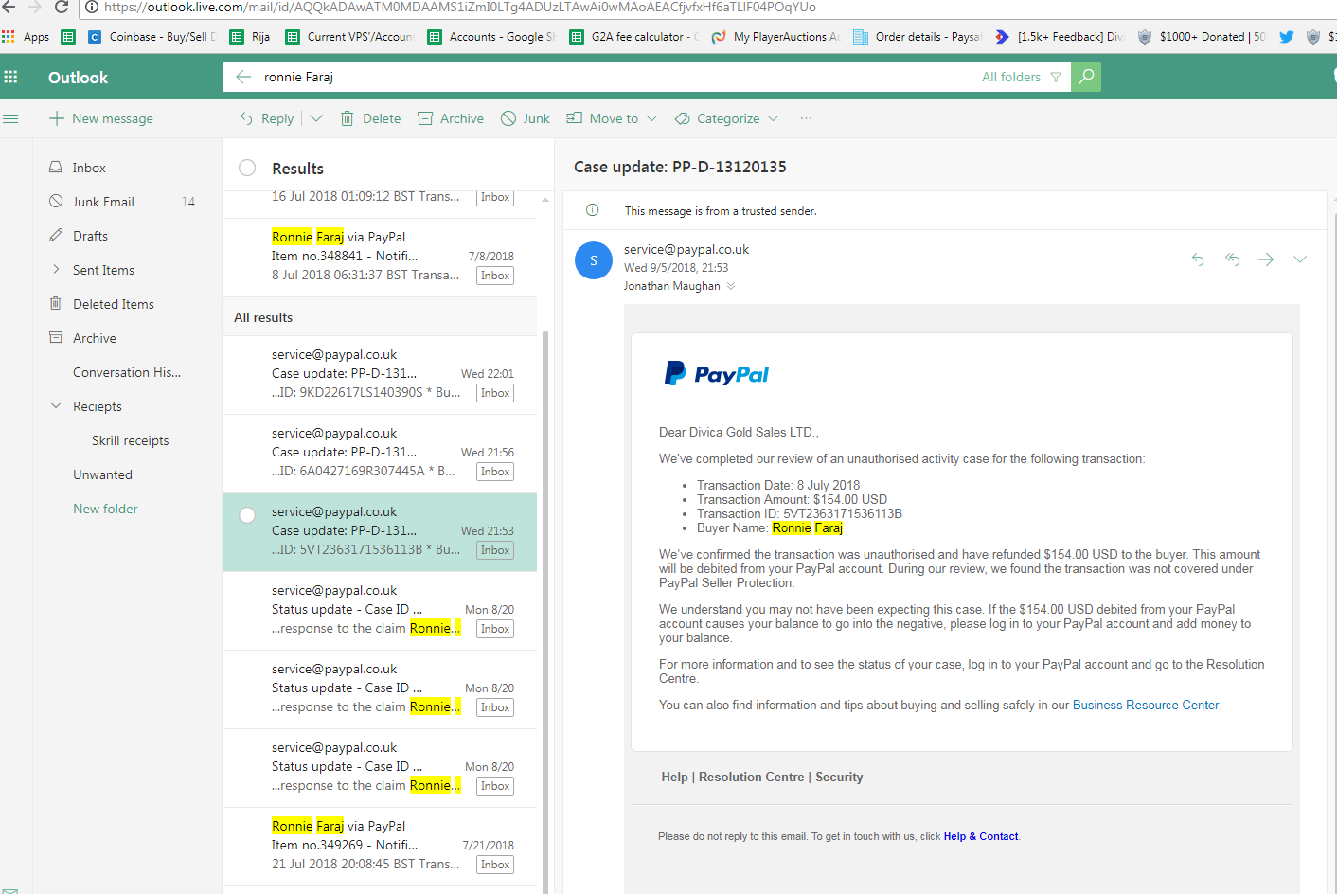The width and height of the screenshot is (1337, 894).
Task: Archive the selected message
Action: coord(451,118)
